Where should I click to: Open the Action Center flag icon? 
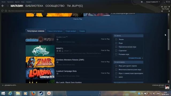coord(142,94)
